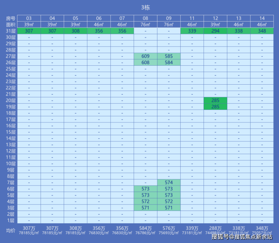This screenshot has height=243, width=279.
Task: Click the 31层 row label
Action: (11, 31)
